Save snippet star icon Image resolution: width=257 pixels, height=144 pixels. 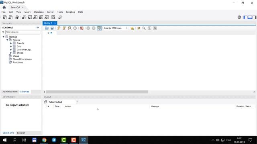click(x=132, y=28)
